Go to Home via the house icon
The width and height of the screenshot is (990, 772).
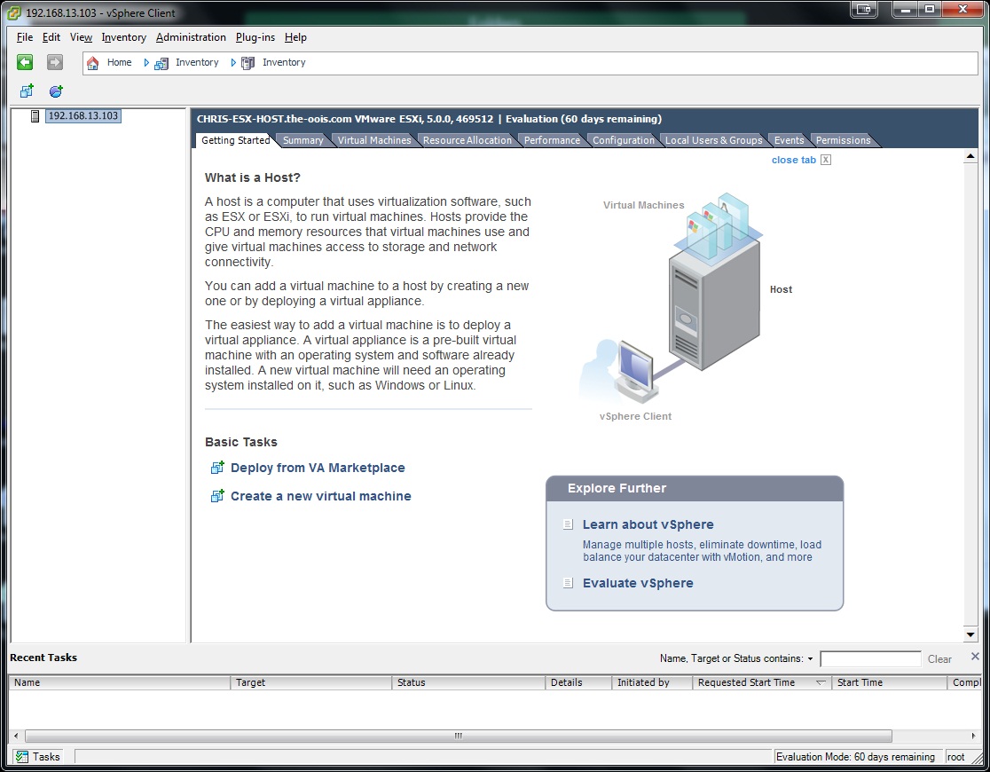click(x=93, y=63)
